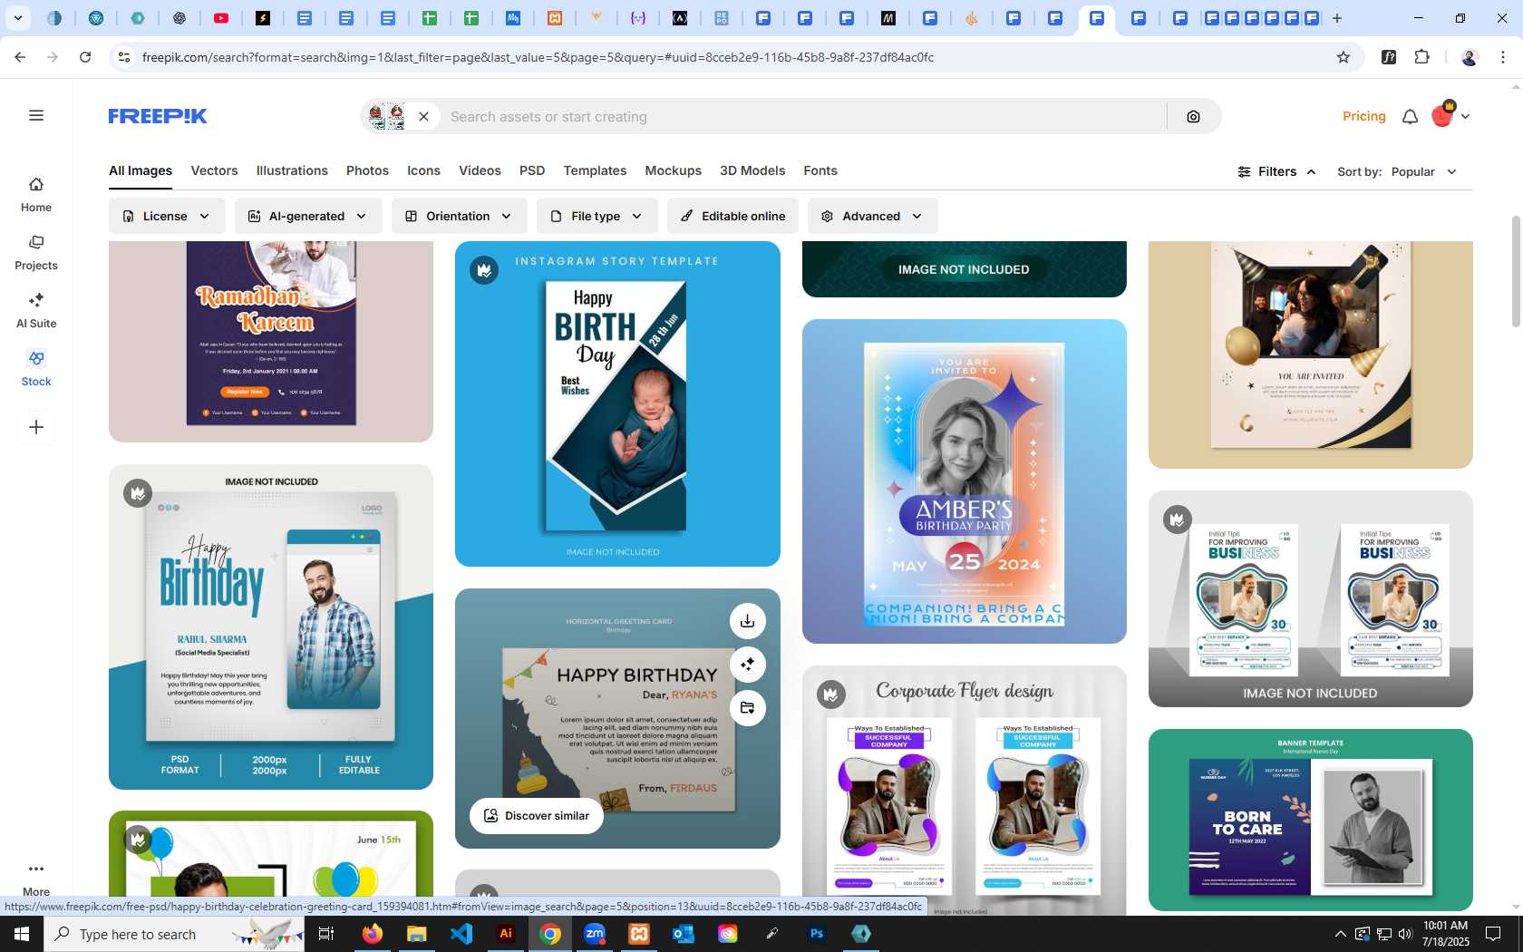Switch to the PSD tab
The width and height of the screenshot is (1523, 952).
click(532, 170)
